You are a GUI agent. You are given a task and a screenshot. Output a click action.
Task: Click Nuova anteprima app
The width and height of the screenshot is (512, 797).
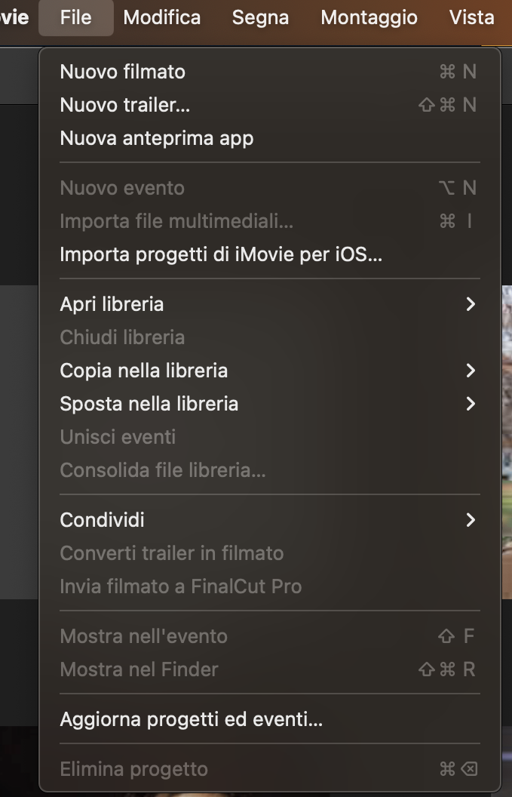click(270, 138)
